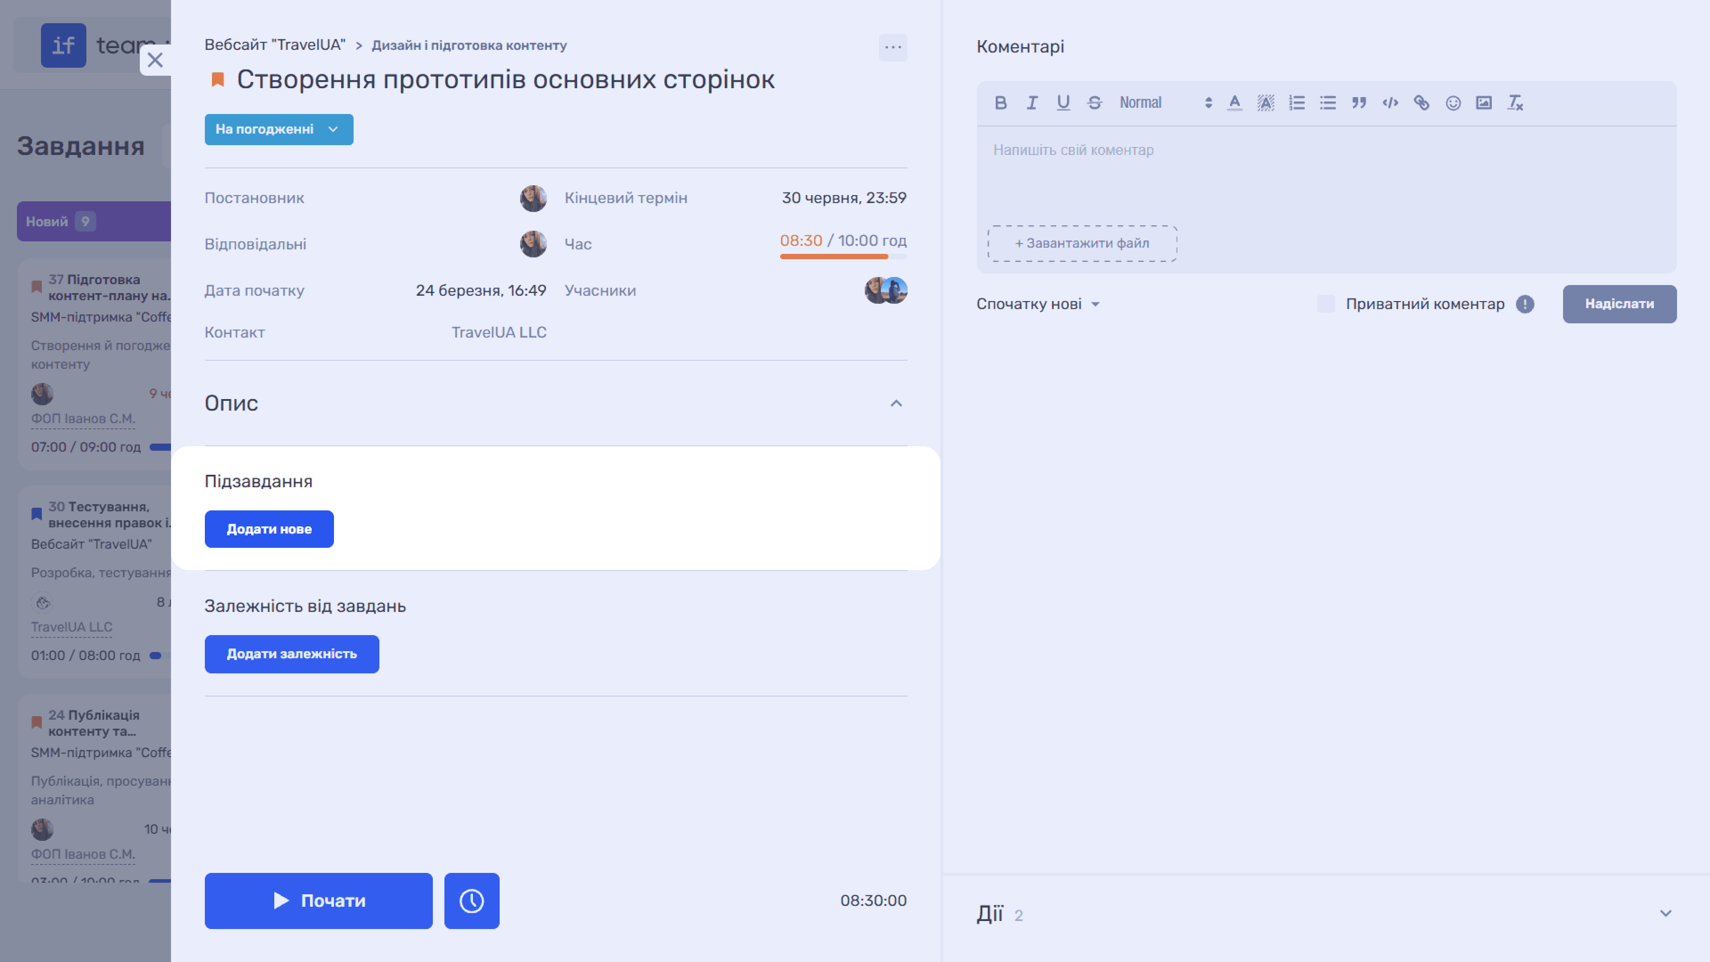Open emoji picker in comment toolbar
Viewport: 1710px width, 962px height.
tap(1453, 103)
